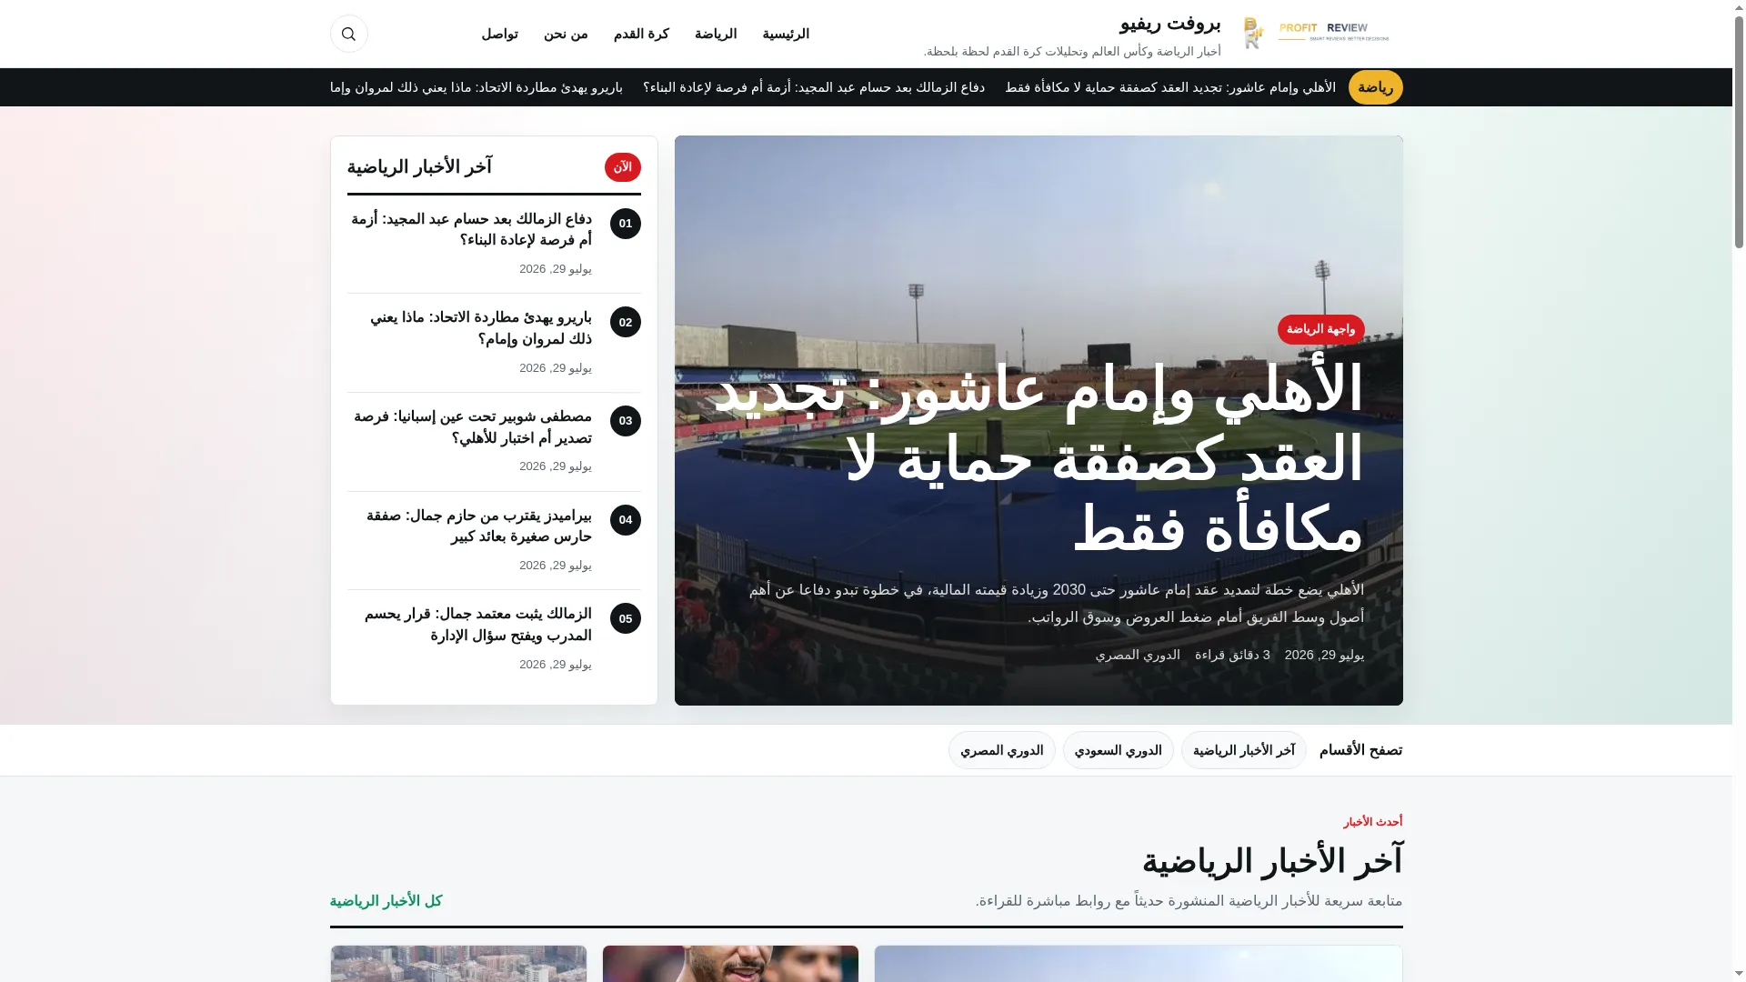The height and width of the screenshot is (982, 1746).
Task: Click the متابعة سريعة للأخبار الرياضية description
Action: pyautogui.click(x=1189, y=901)
